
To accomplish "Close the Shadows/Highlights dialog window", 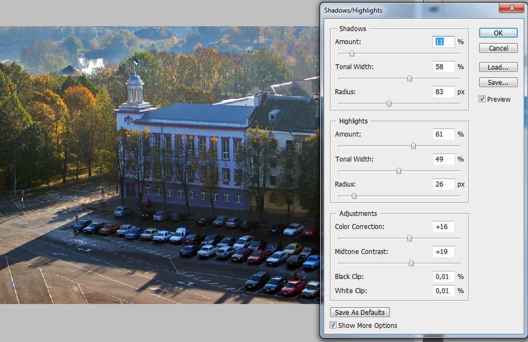I will tap(511, 7).
